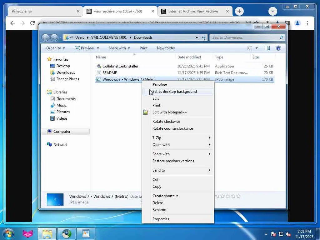Viewport: 320px width, 240px height.
Task: Sort by the Type column header
Action: coord(232,57)
